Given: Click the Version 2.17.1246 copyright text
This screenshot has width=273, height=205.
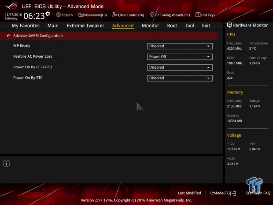Looking at the screenshot, I should pyautogui.click(x=136, y=200).
